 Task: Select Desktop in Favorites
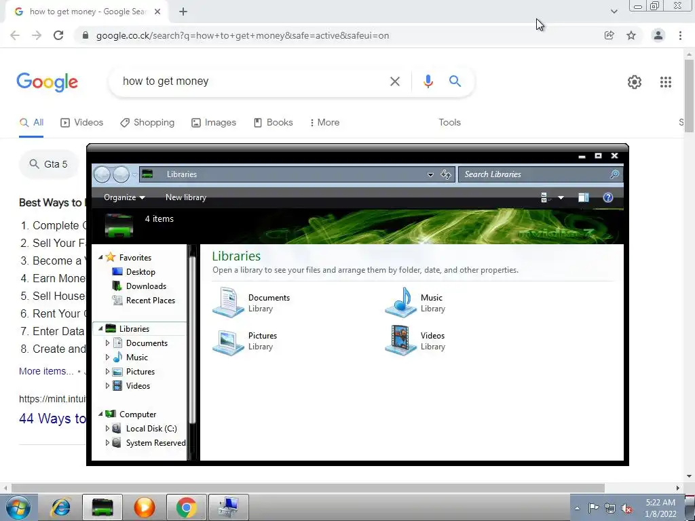(x=140, y=272)
